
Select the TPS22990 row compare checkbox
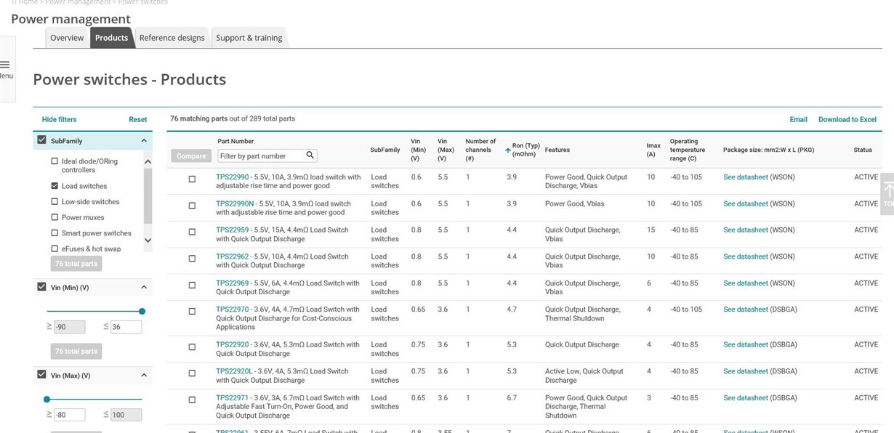click(x=192, y=179)
